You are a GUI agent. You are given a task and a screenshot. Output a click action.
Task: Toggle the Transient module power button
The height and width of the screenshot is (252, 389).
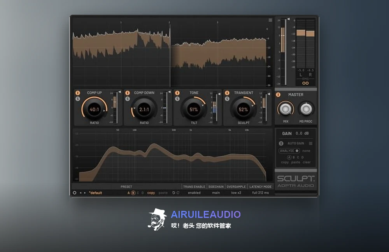click(227, 93)
